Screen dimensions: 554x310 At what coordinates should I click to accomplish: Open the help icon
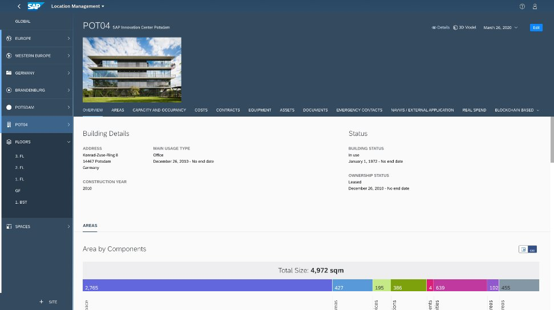click(522, 6)
